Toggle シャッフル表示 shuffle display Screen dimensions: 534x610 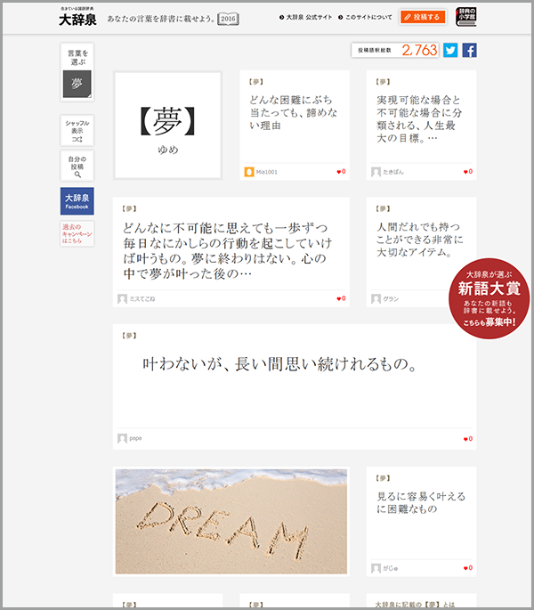click(77, 131)
